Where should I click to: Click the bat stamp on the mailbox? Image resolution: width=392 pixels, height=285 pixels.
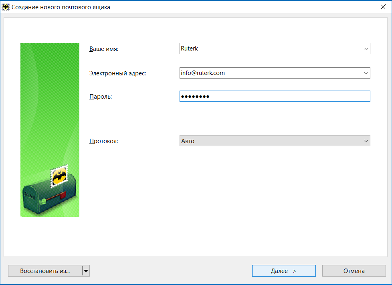[x=59, y=176]
